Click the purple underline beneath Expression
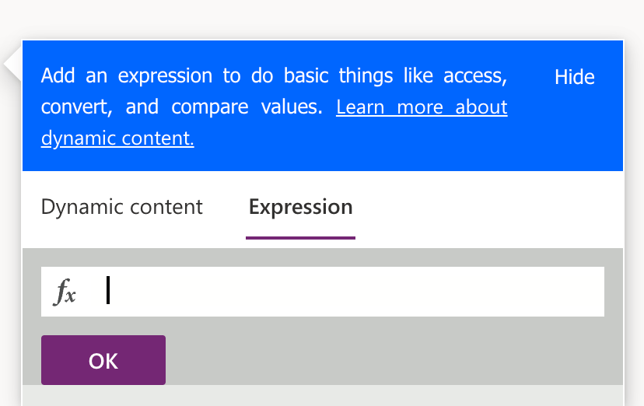Image resolution: width=644 pixels, height=406 pixels. coord(300,237)
